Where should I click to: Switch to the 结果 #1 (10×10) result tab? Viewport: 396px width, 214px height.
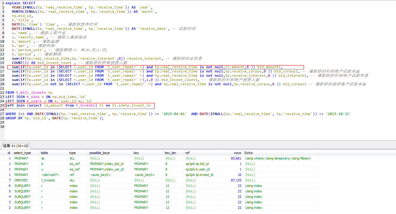point(16,146)
